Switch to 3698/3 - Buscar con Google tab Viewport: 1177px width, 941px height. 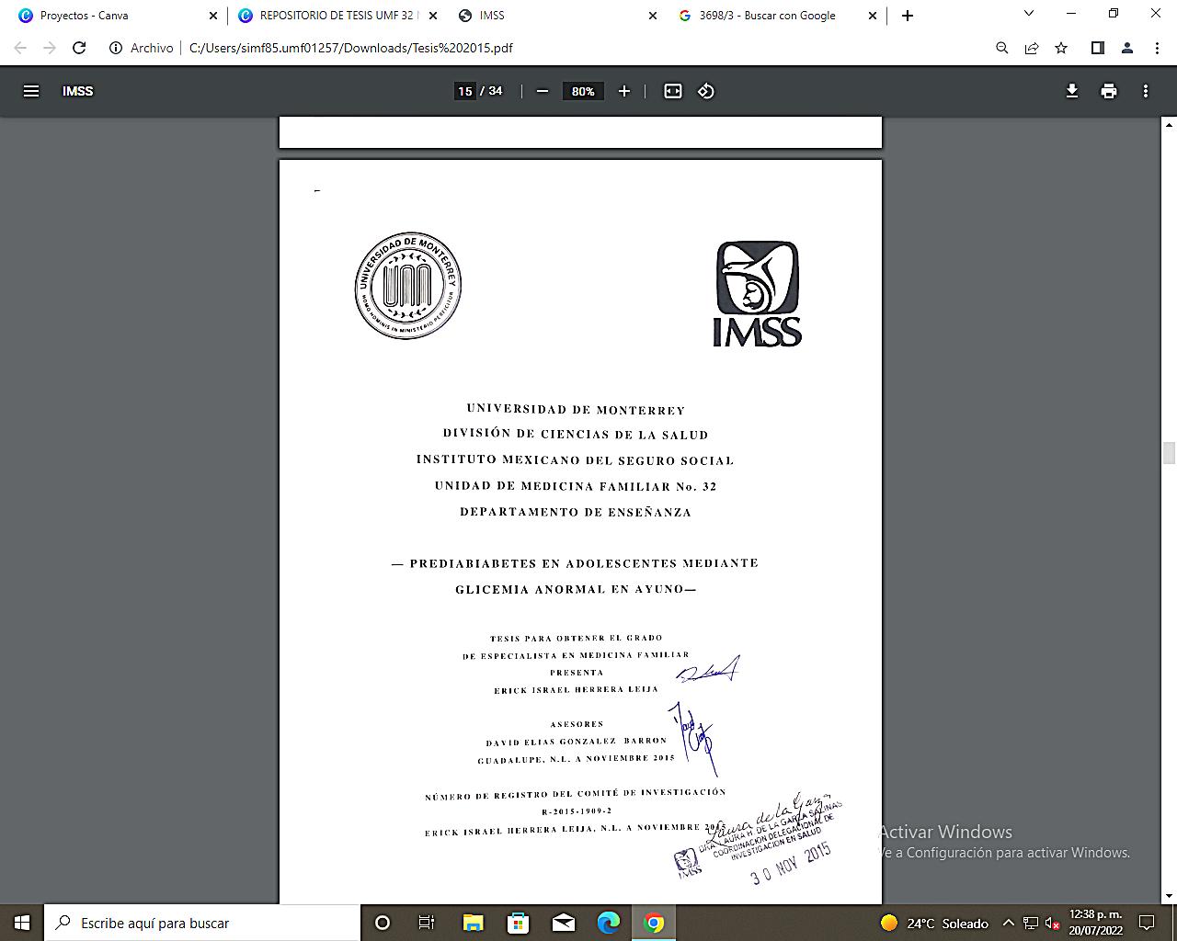coord(767,16)
